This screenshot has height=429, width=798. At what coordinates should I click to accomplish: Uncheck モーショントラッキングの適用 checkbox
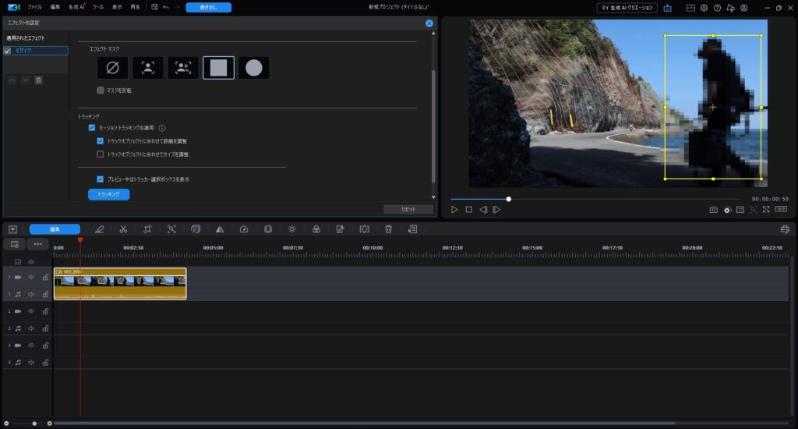click(x=92, y=127)
